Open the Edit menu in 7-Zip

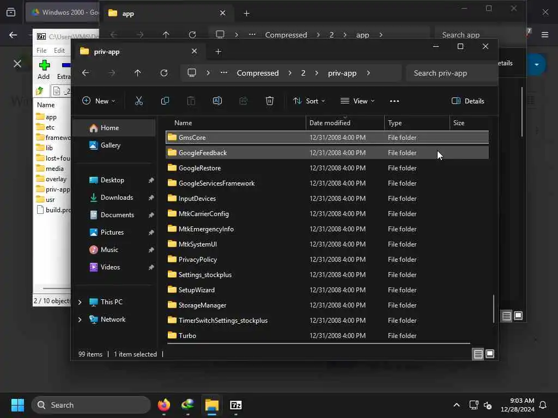coord(59,51)
